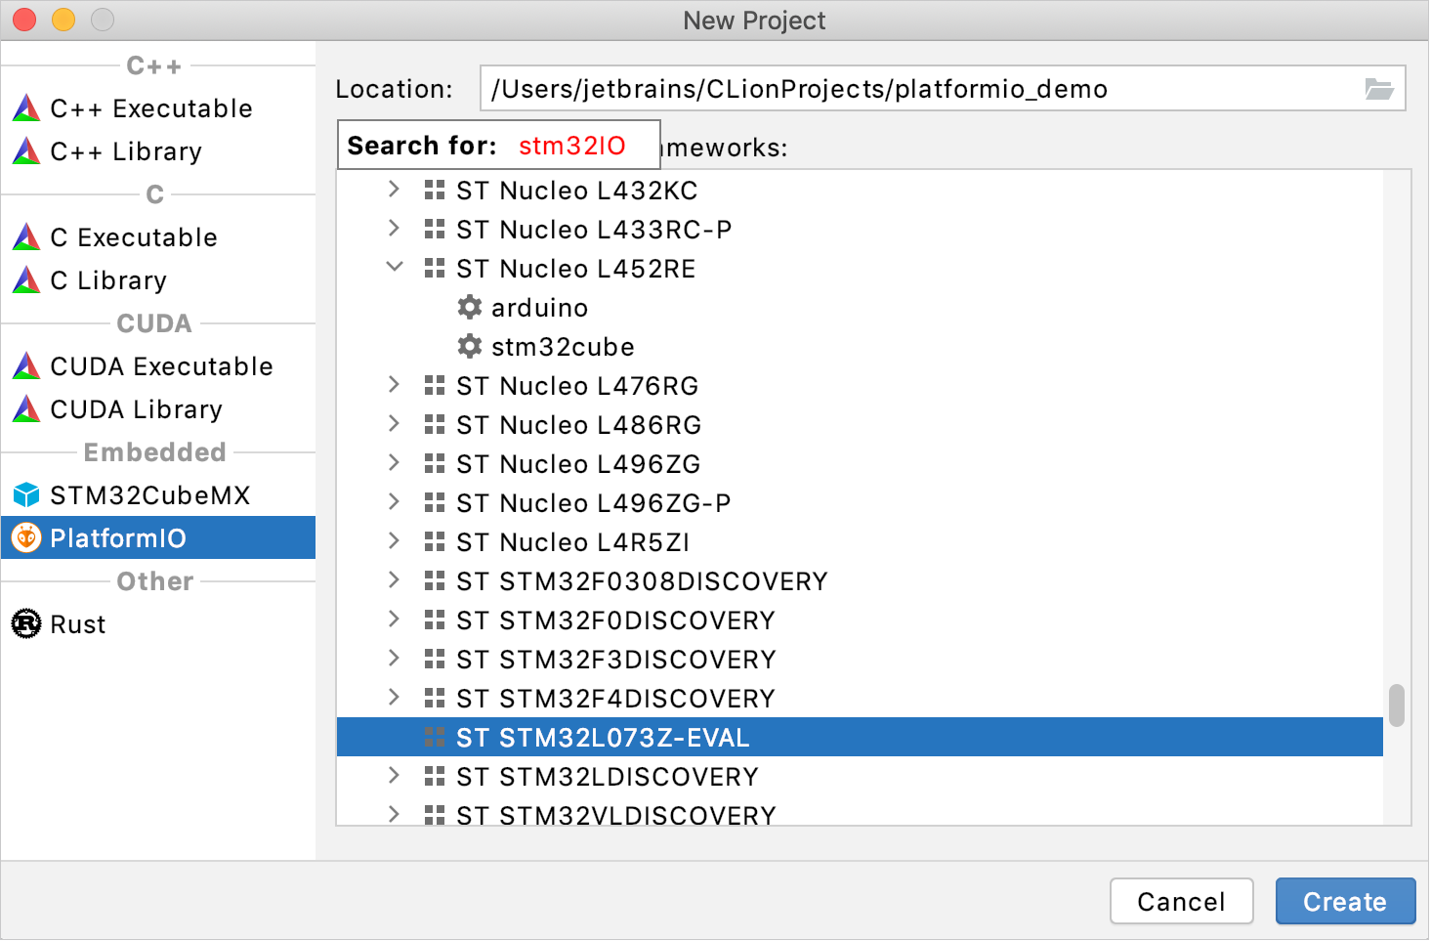
Task: Click the CUDA Library project icon
Action: [26, 408]
